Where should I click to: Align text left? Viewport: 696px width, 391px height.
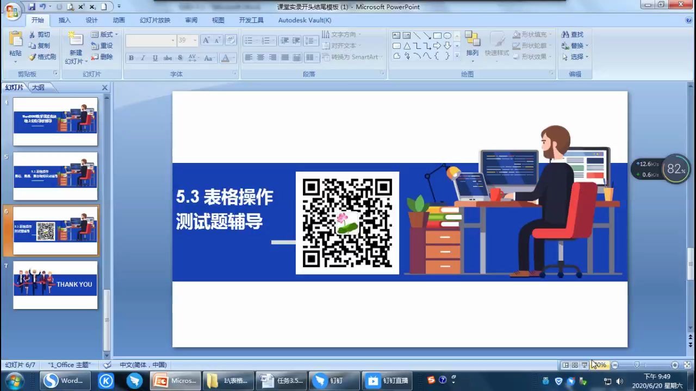(x=248, y=58)
